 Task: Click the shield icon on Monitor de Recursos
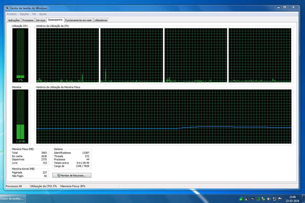[59, 175]
